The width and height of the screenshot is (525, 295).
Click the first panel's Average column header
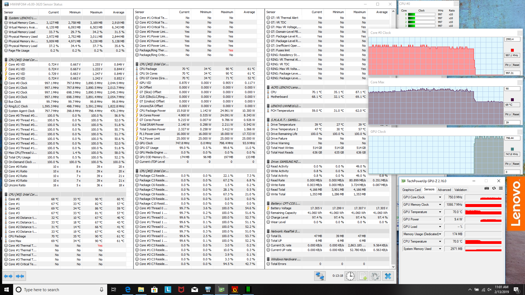click(115, 12)
